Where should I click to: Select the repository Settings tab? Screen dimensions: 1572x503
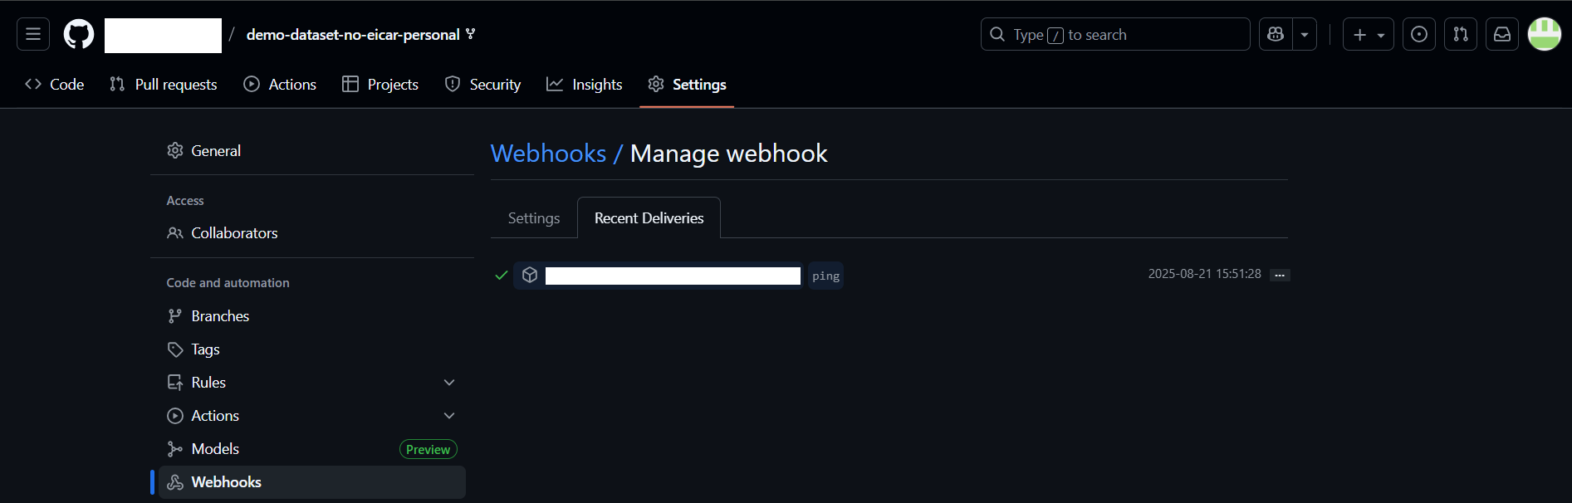(687, 85)
